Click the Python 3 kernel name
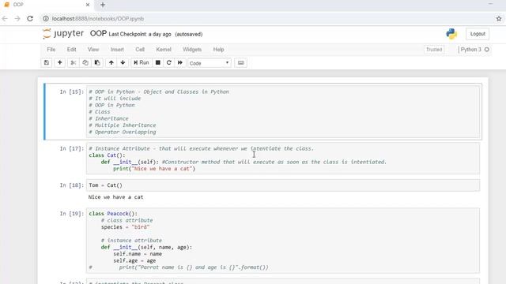 point(471,50)
